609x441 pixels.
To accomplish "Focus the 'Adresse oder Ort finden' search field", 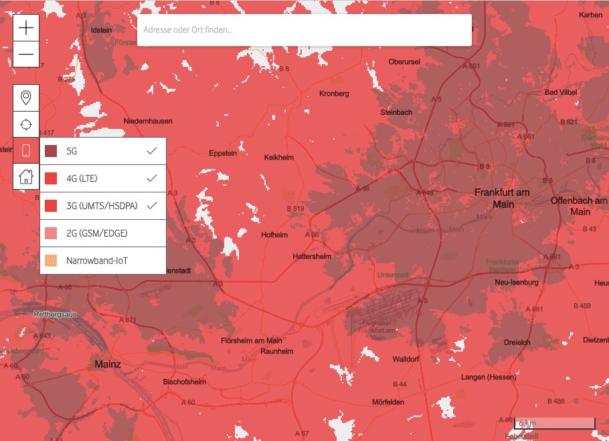I will coord(304,30).
